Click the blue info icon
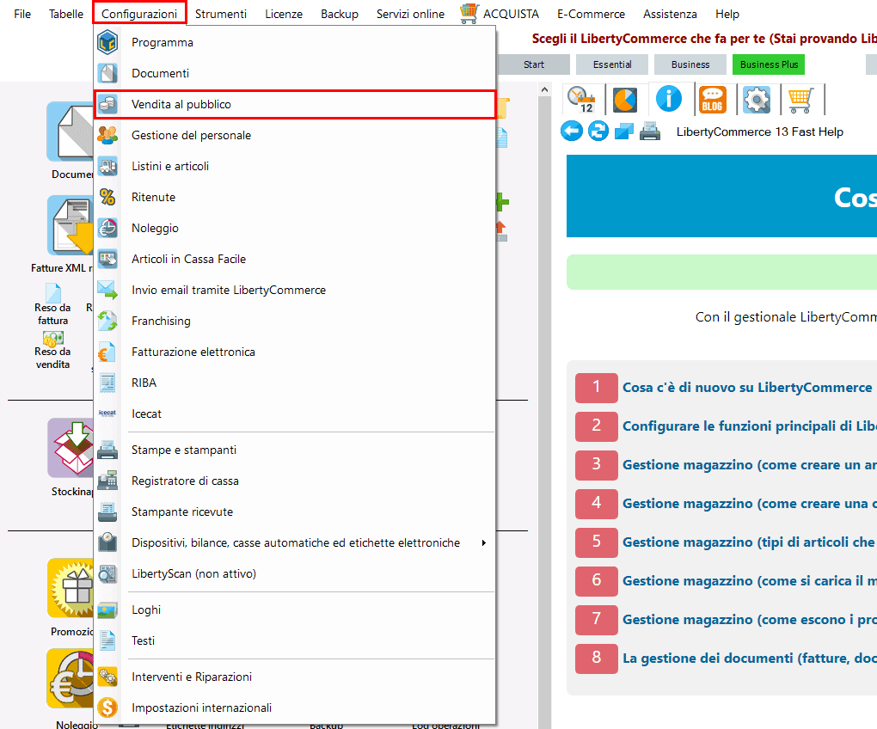 tap(668, 100)
